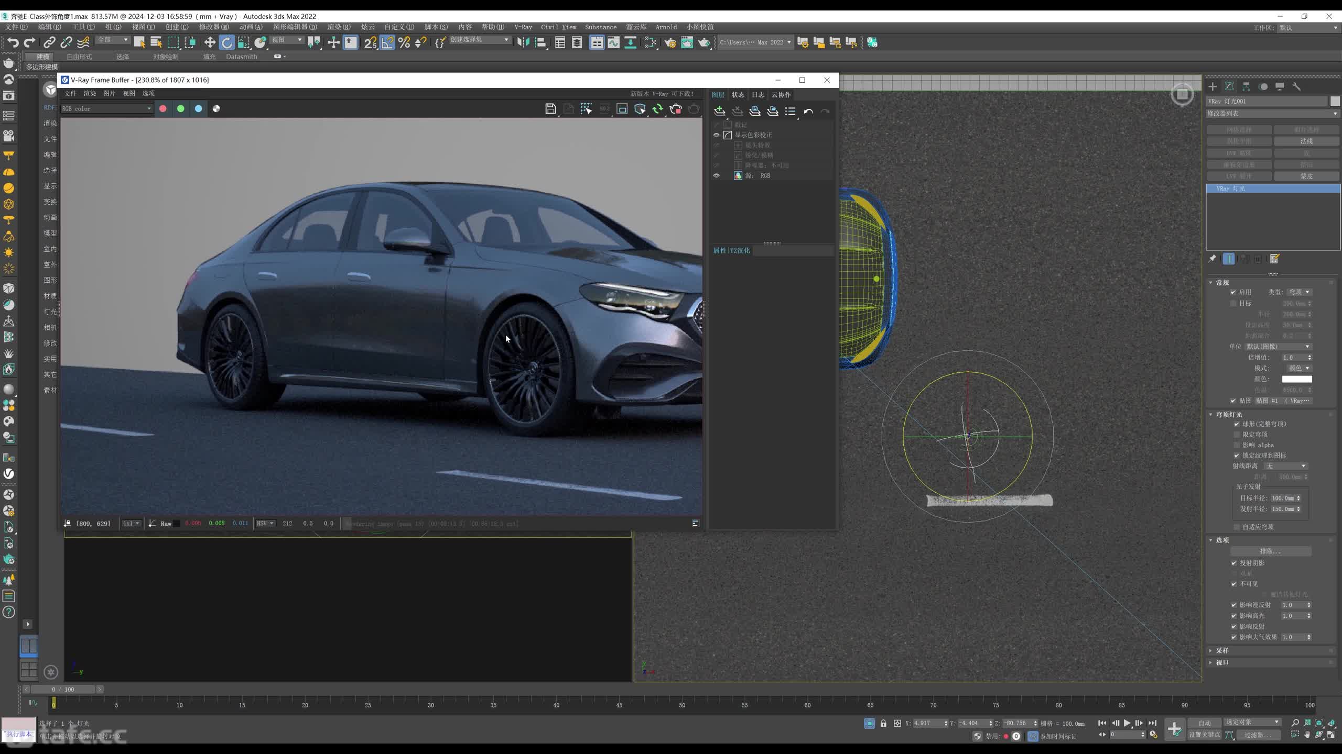Screen dimensions: 1342x754
Task: Open the Utilities wrench tab
Action: 1296,86
